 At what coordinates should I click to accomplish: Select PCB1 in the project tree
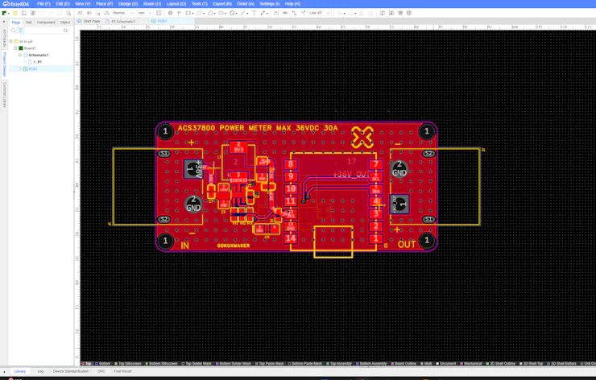click(33, 68)
